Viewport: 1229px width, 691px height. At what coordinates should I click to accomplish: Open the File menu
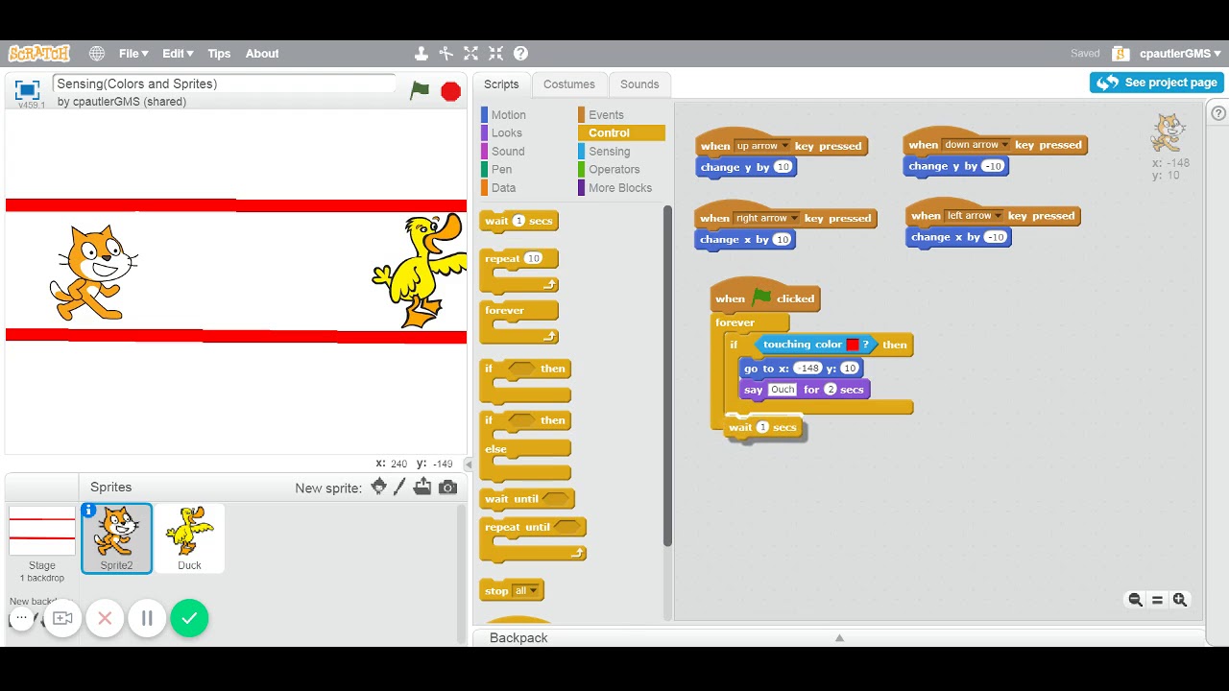pos(133,54)
